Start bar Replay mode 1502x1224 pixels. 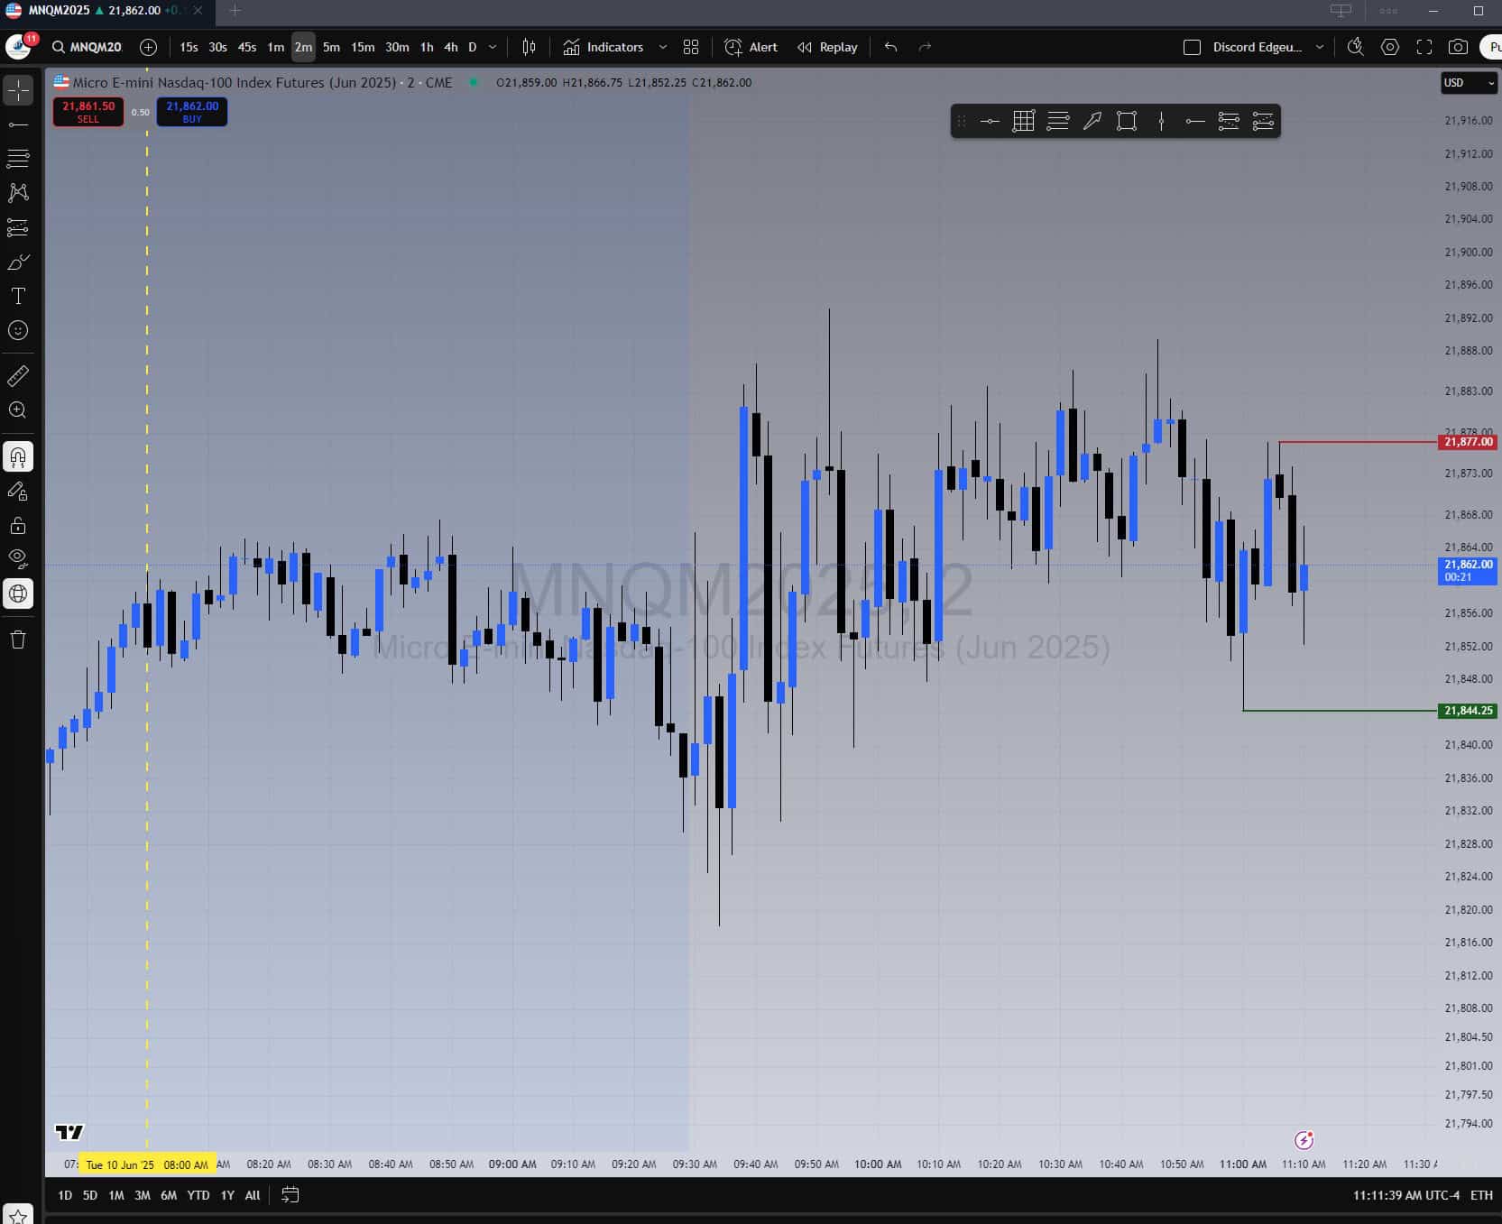(x=827, y=47)
